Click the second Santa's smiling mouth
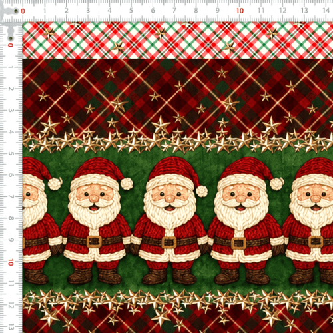This screenshot has width=333, height=333. (94, 208)
